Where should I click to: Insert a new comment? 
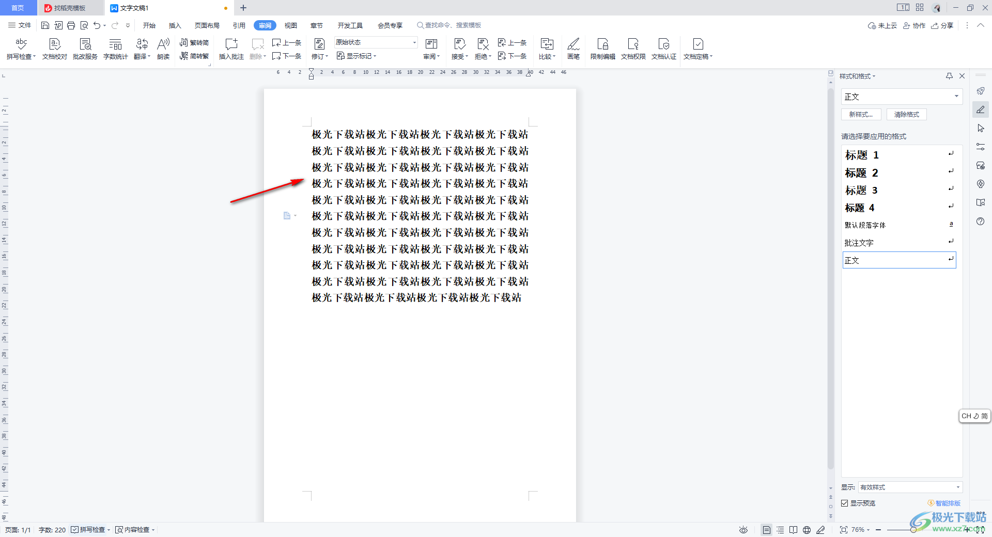tap(231, 49)
